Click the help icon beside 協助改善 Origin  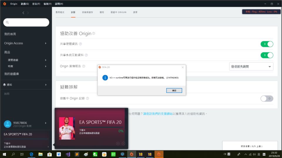pos(94,33)
